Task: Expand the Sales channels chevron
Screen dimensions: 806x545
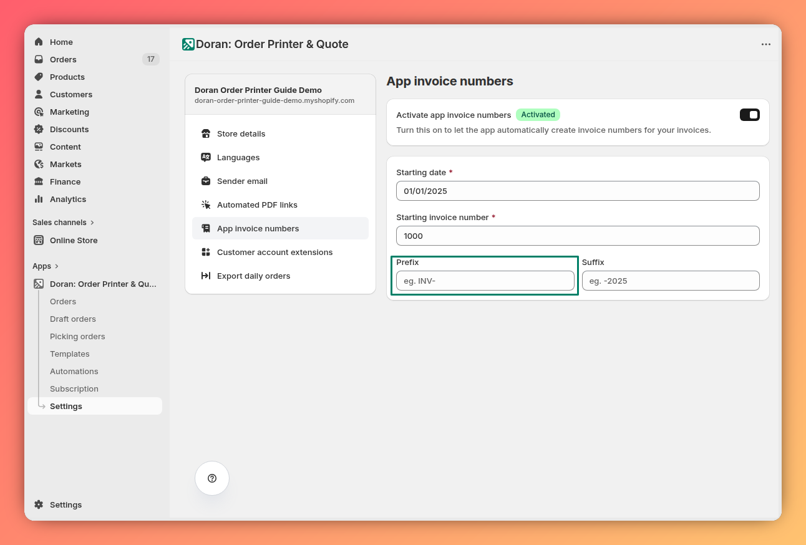Action: [92, 223]
